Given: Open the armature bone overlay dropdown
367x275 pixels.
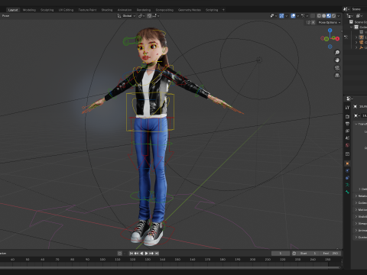Looking at the screenshot, I should coord(304,16).
